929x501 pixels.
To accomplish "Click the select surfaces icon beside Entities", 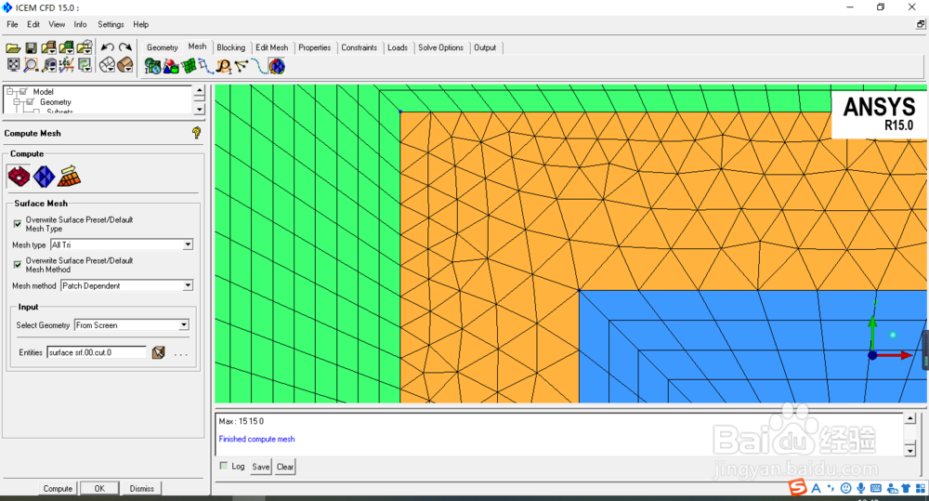I will tap(158, 353).
